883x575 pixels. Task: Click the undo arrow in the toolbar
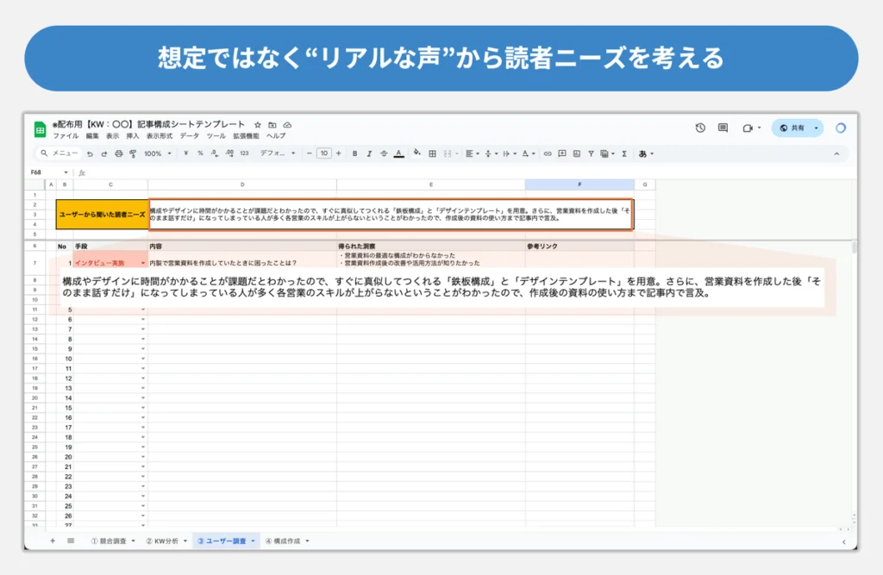point(90,153)
